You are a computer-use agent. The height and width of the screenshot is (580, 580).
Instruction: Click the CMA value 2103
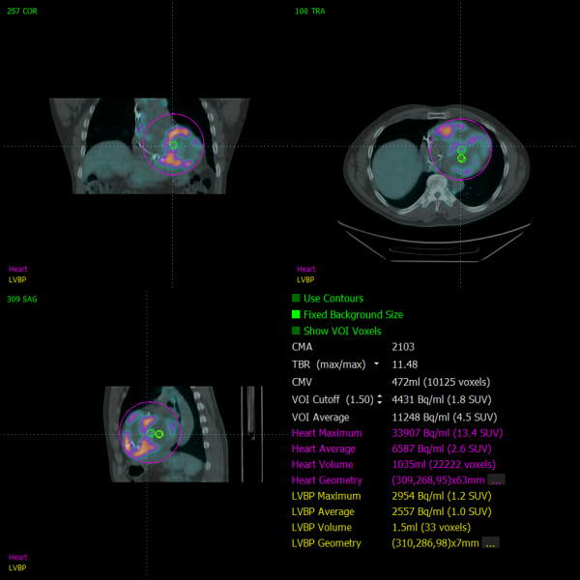[403, 347]
